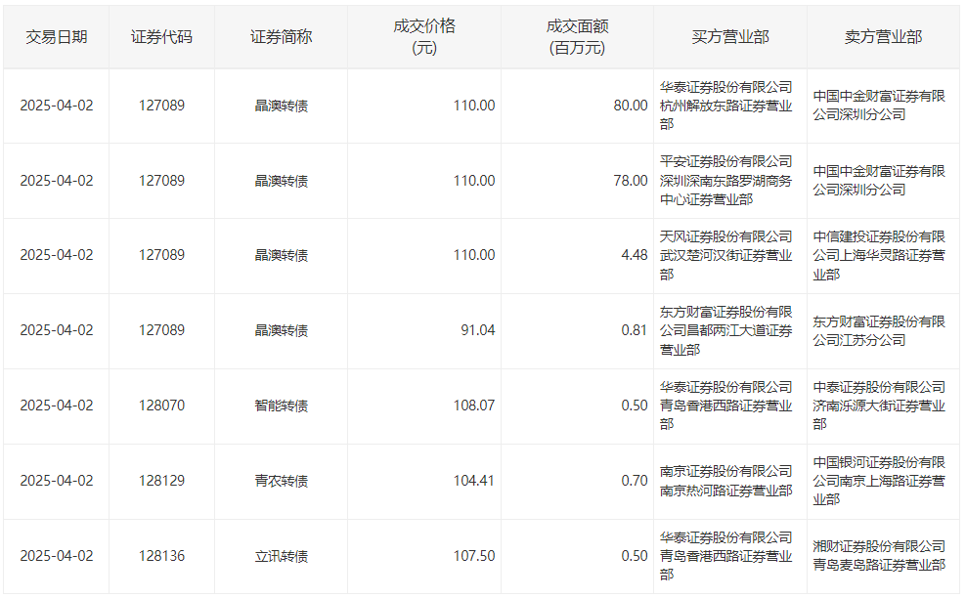Click seller 中信建投证券 上海华灵路证券营业部
The image size is (966, 598).
tap(879, 255)
